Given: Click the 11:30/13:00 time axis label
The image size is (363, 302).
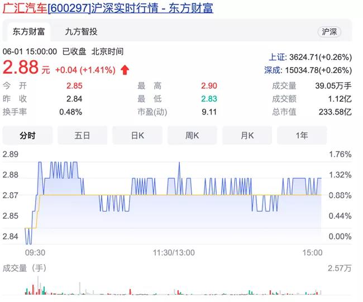Looking at the screenshot, I should 174,252.
